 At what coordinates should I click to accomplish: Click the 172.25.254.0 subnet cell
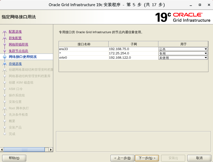point(134,53)
